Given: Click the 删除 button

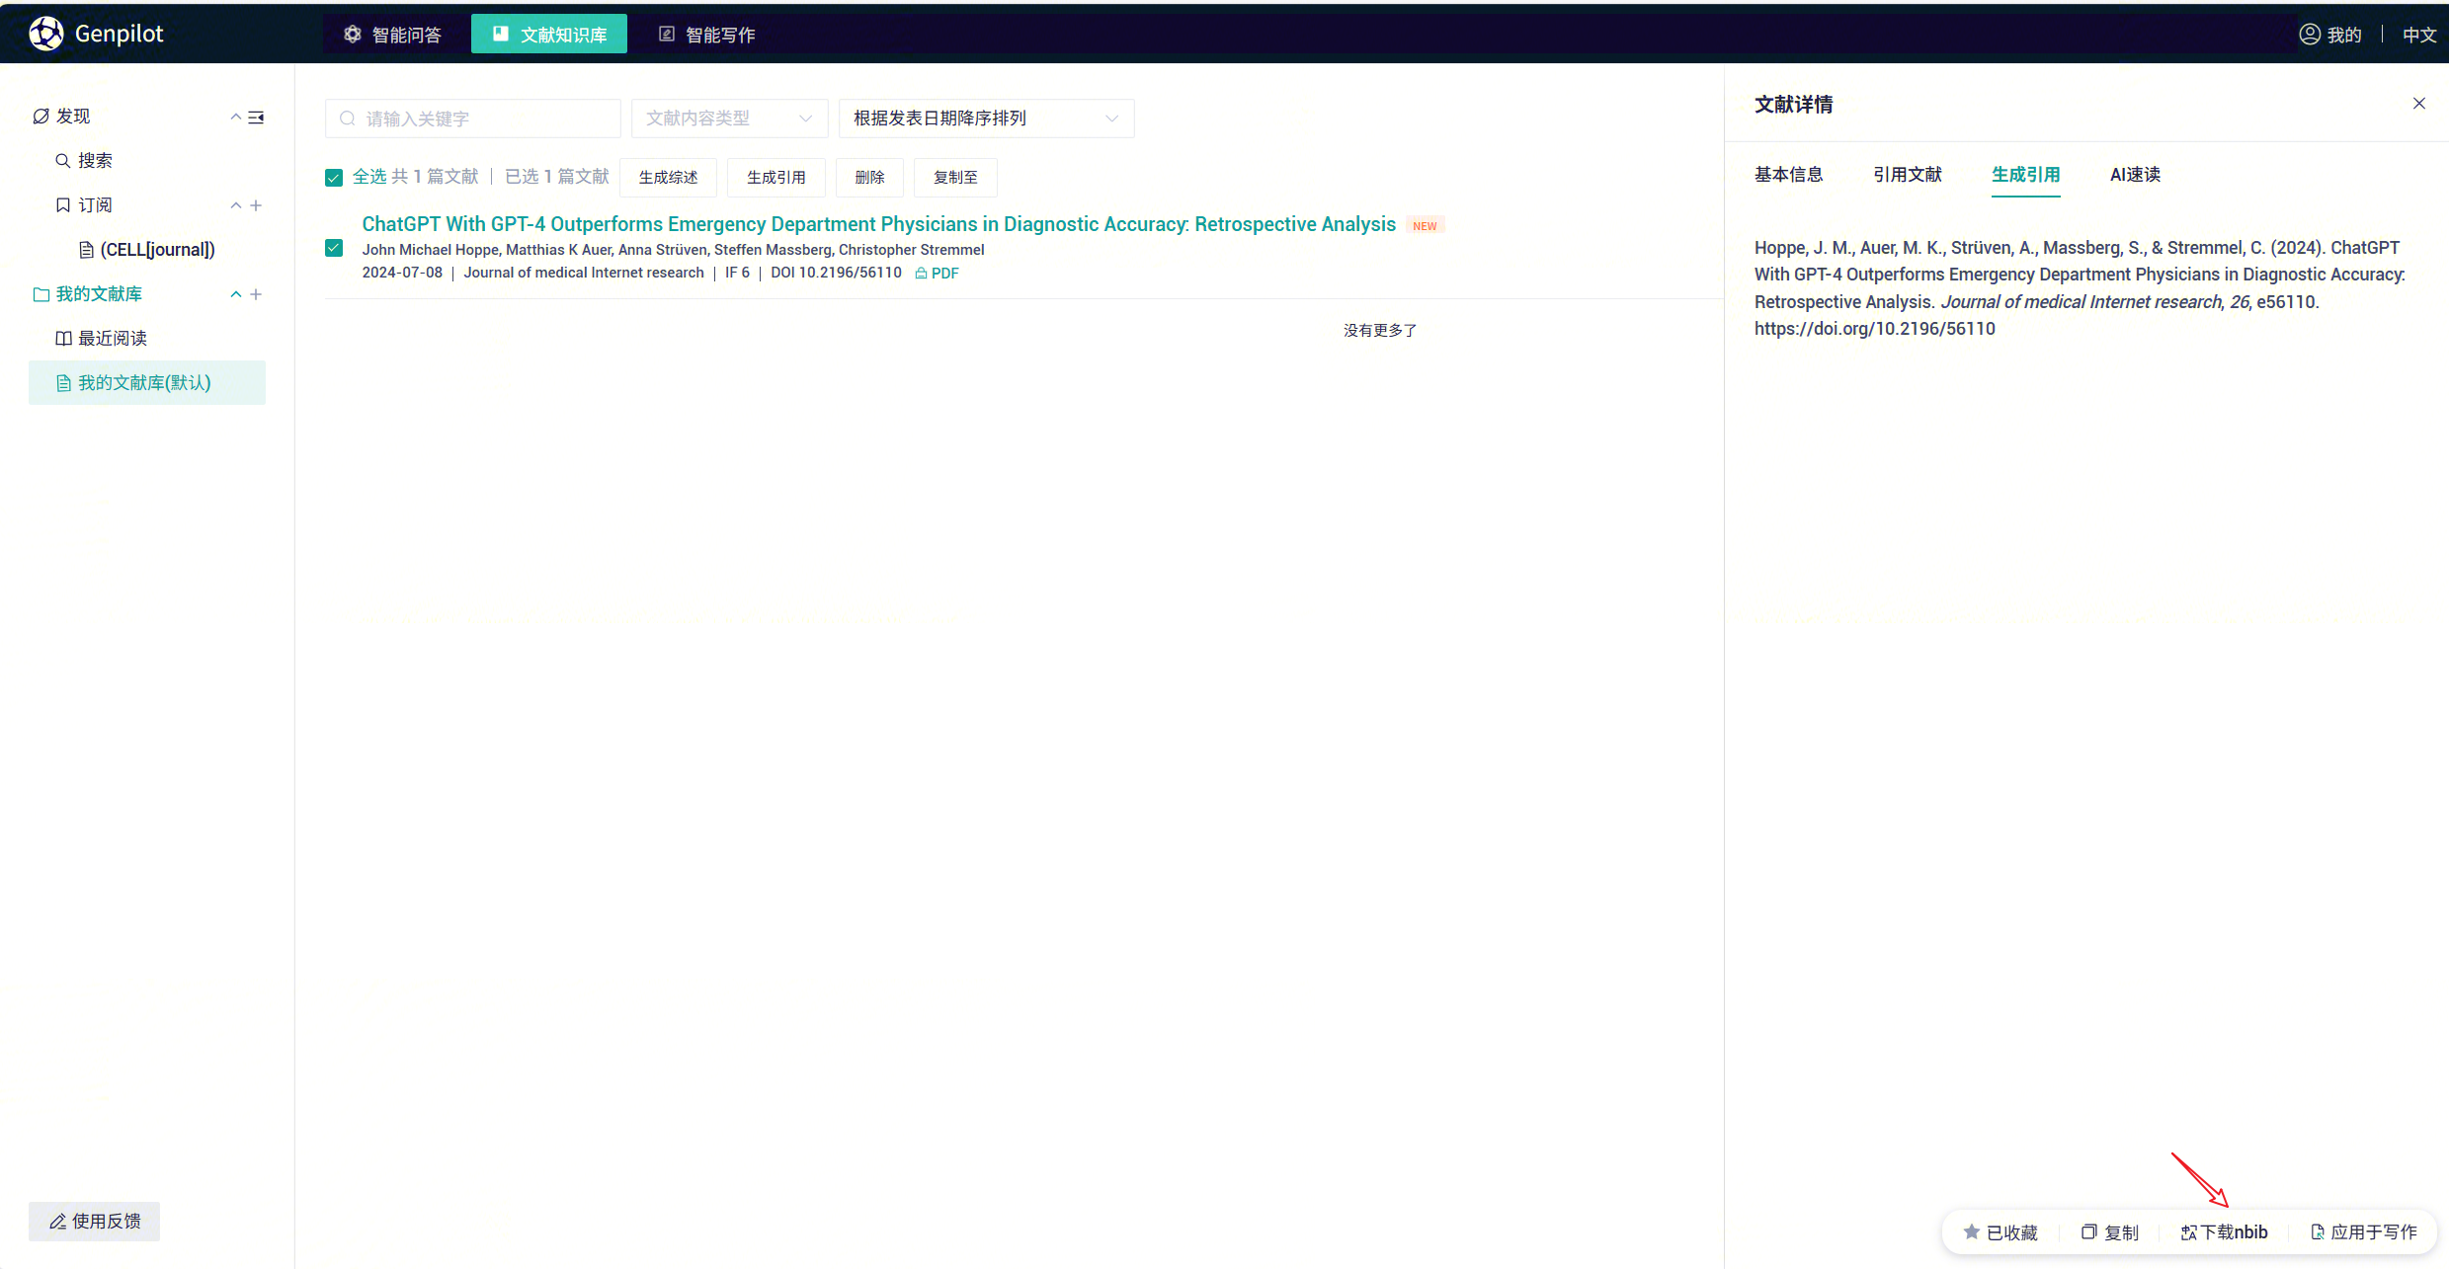Looking at the screenshot, I should tap(869, 178).
